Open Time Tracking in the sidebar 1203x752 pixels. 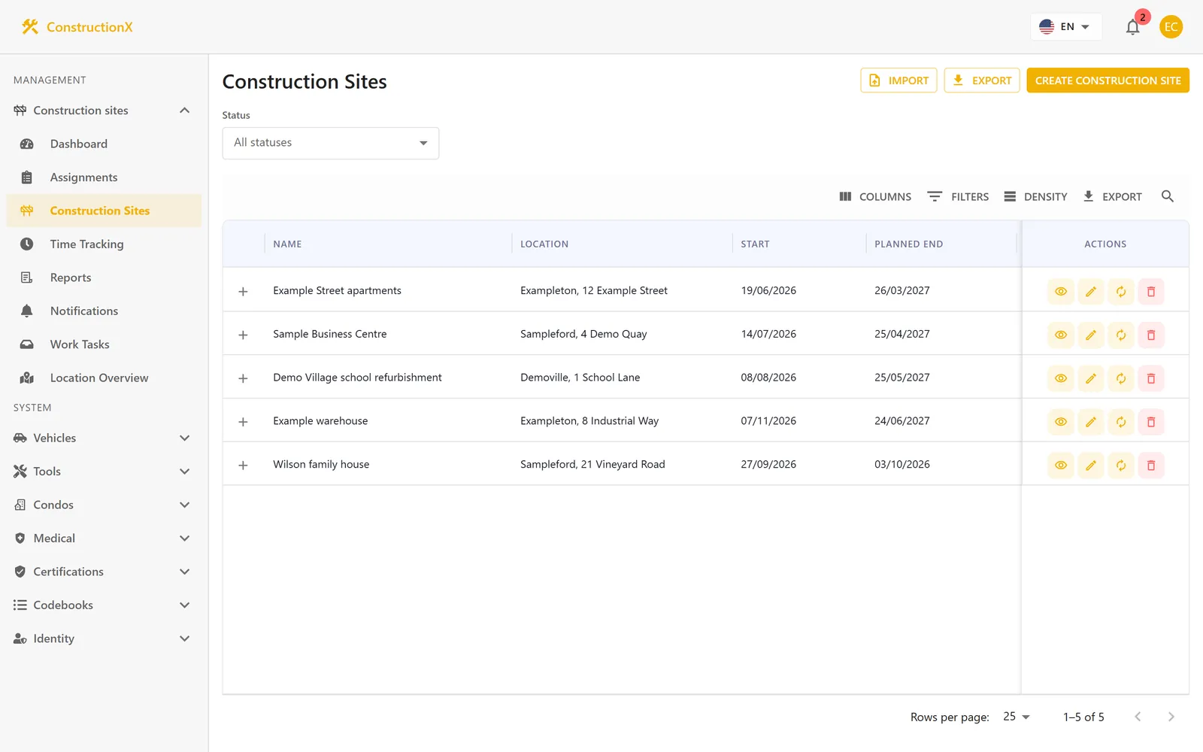[103, 244]
